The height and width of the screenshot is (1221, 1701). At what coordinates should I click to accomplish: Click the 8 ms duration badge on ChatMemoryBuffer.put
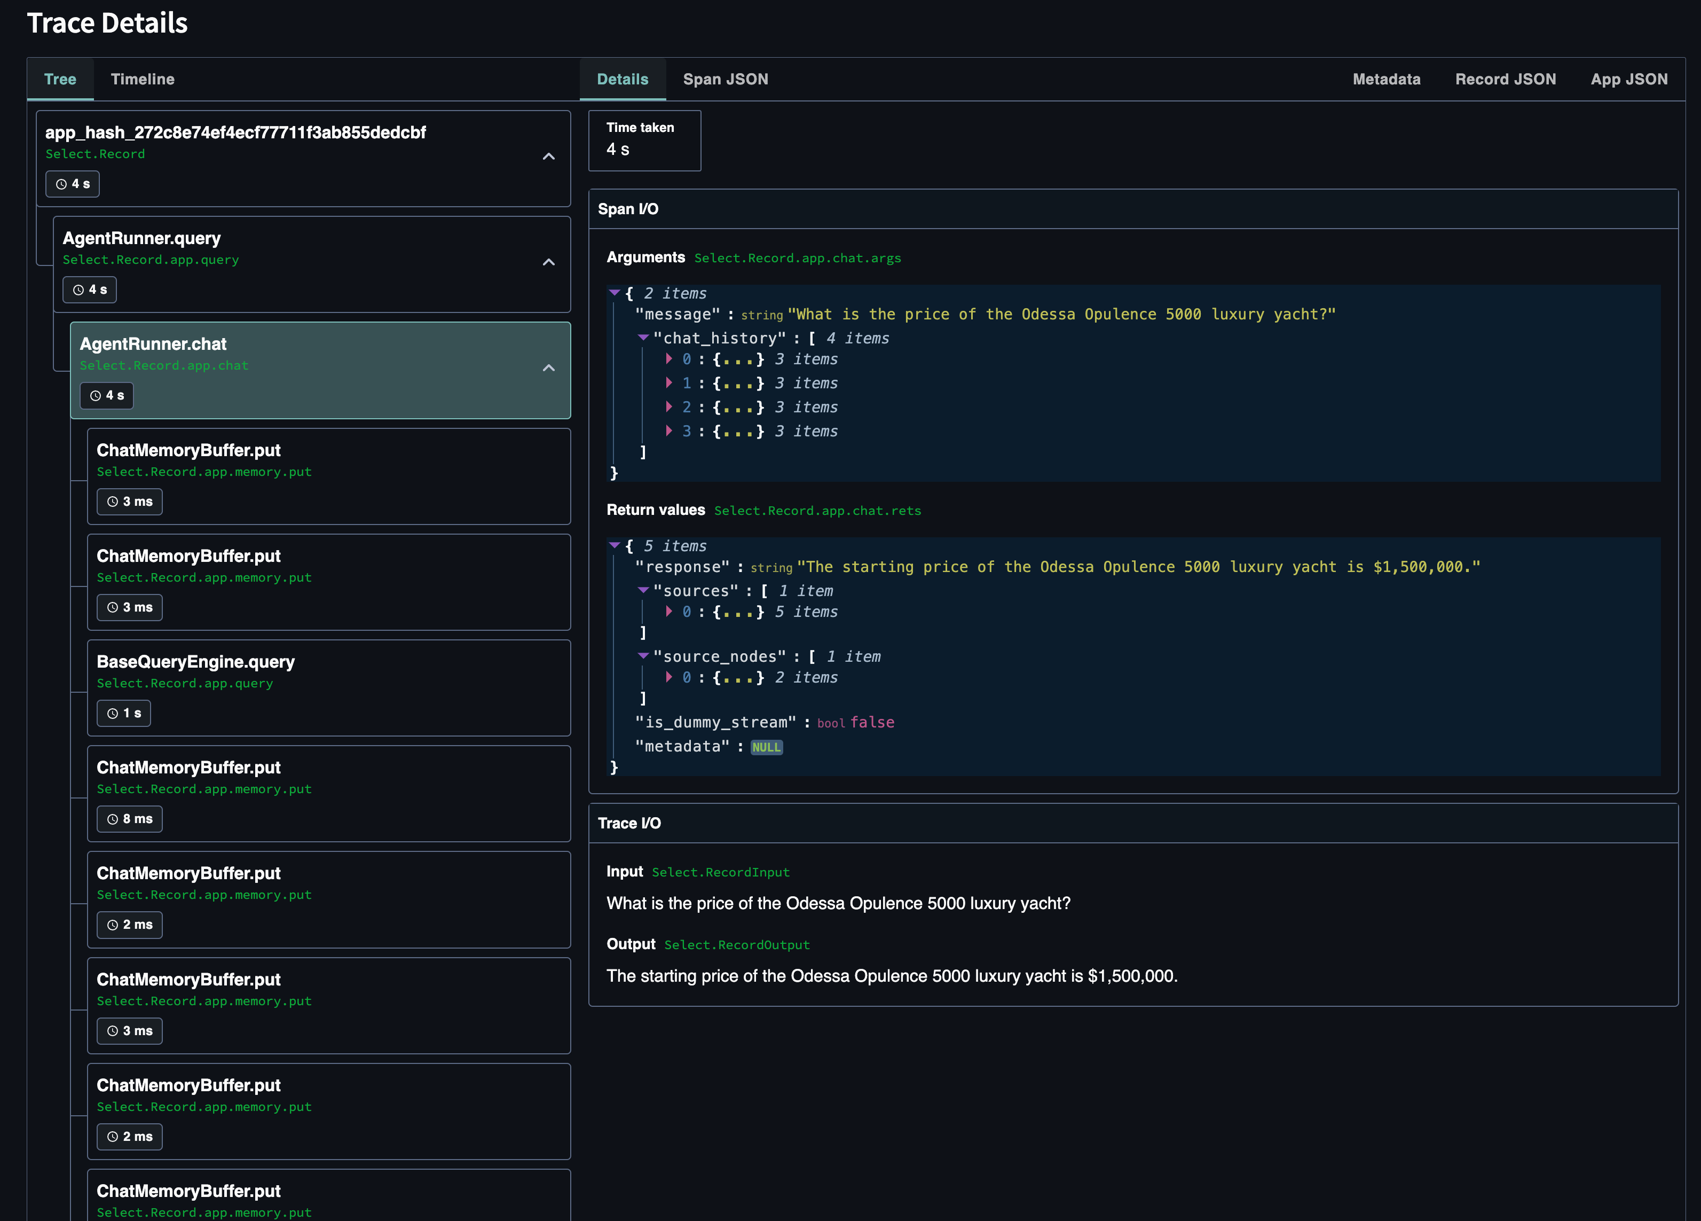pyautogui.click(x=130, y=819)
